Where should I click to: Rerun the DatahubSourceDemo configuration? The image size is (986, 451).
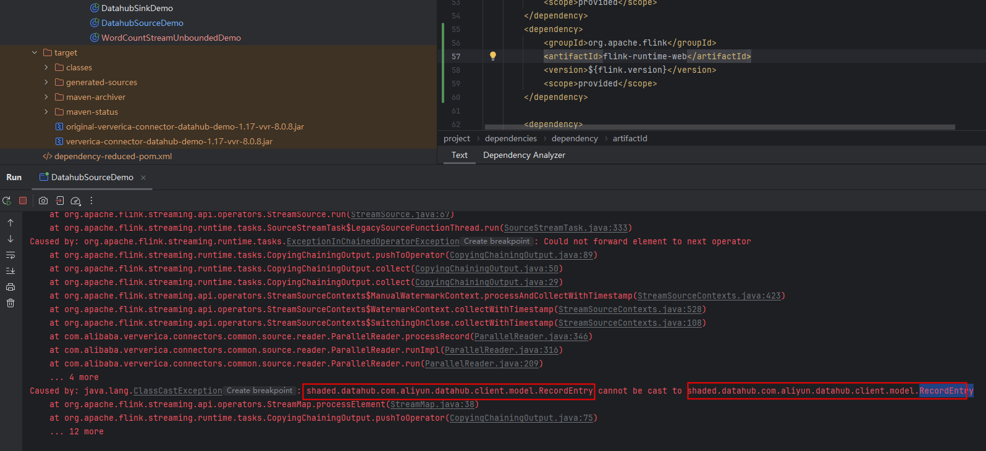point(7,201)
